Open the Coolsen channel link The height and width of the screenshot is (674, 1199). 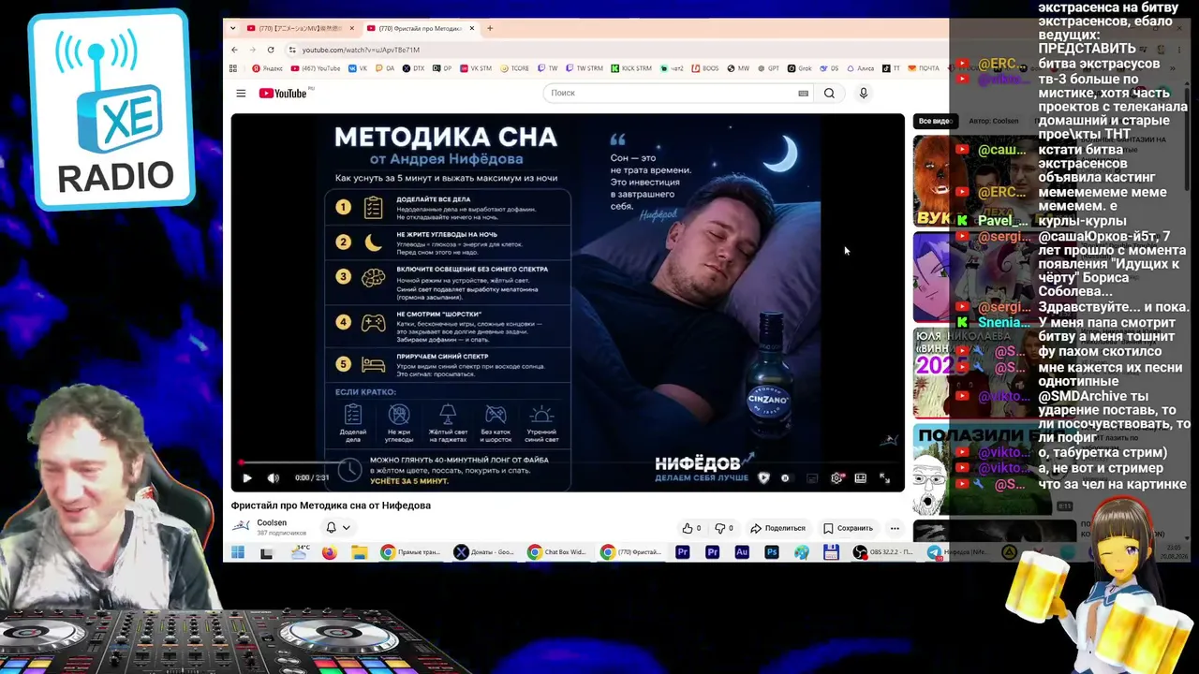coord(272,522)
